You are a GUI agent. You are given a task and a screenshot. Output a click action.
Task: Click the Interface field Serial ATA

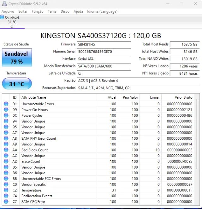click(x=104, y=59)
